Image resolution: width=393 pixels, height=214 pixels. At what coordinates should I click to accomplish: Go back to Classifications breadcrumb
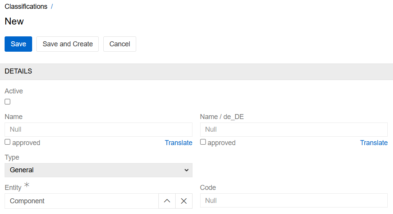click(x=26, y=7)
